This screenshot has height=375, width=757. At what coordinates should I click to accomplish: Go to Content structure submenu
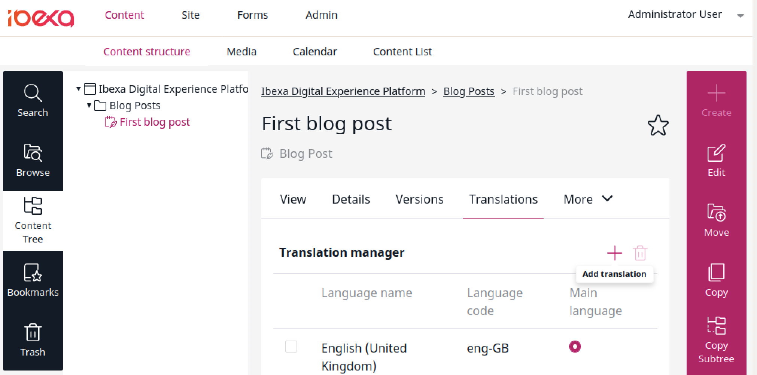(x=147, y=52)
